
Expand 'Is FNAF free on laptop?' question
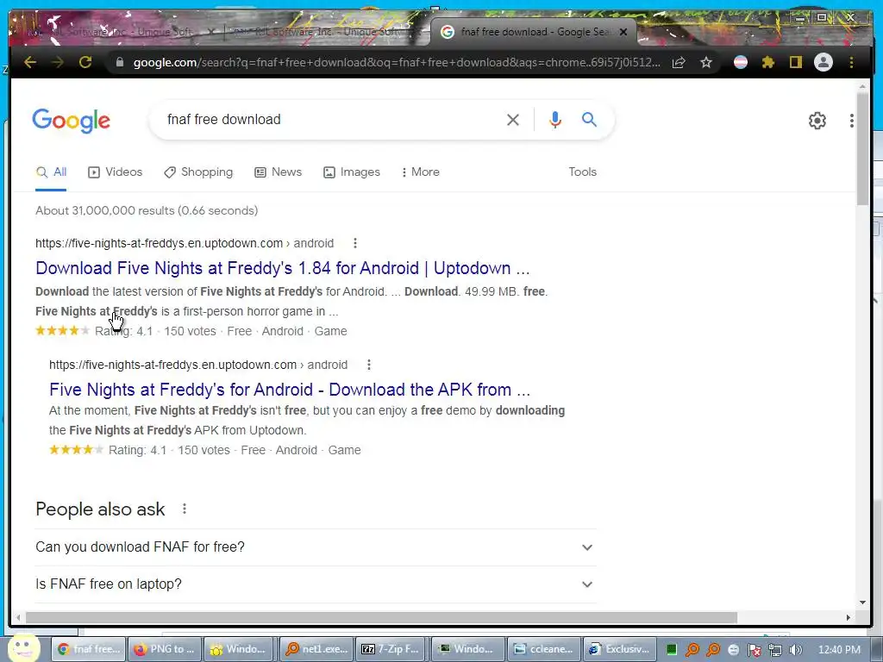[x=316, y=584]
